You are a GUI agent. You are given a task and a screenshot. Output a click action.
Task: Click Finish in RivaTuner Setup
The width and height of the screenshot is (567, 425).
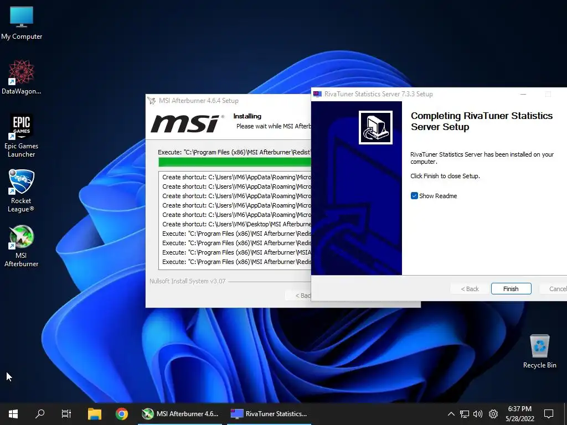tap(511, 289)
